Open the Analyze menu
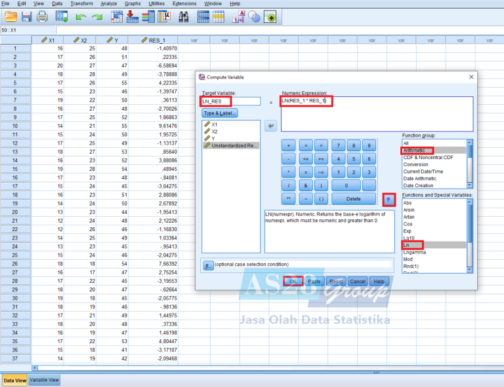The height and width of the screenshot is (387, 504). pyautogui.click(x=109, y=4)
